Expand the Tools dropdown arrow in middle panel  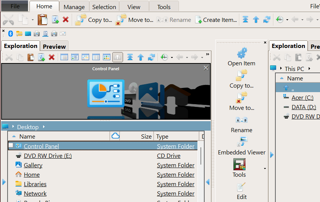265,168
